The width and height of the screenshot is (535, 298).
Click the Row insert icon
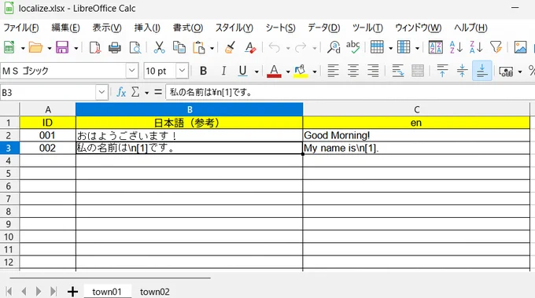[377, 47]
